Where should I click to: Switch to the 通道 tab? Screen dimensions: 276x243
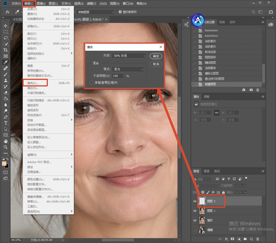(x=206, y=171)
